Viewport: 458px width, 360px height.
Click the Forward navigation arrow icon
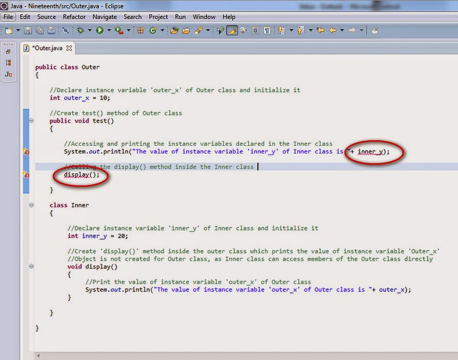pos(352,30)
